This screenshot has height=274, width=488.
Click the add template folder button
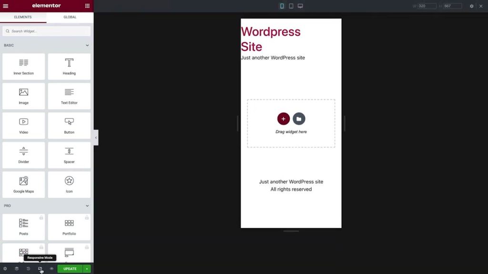tap(299, 118)
